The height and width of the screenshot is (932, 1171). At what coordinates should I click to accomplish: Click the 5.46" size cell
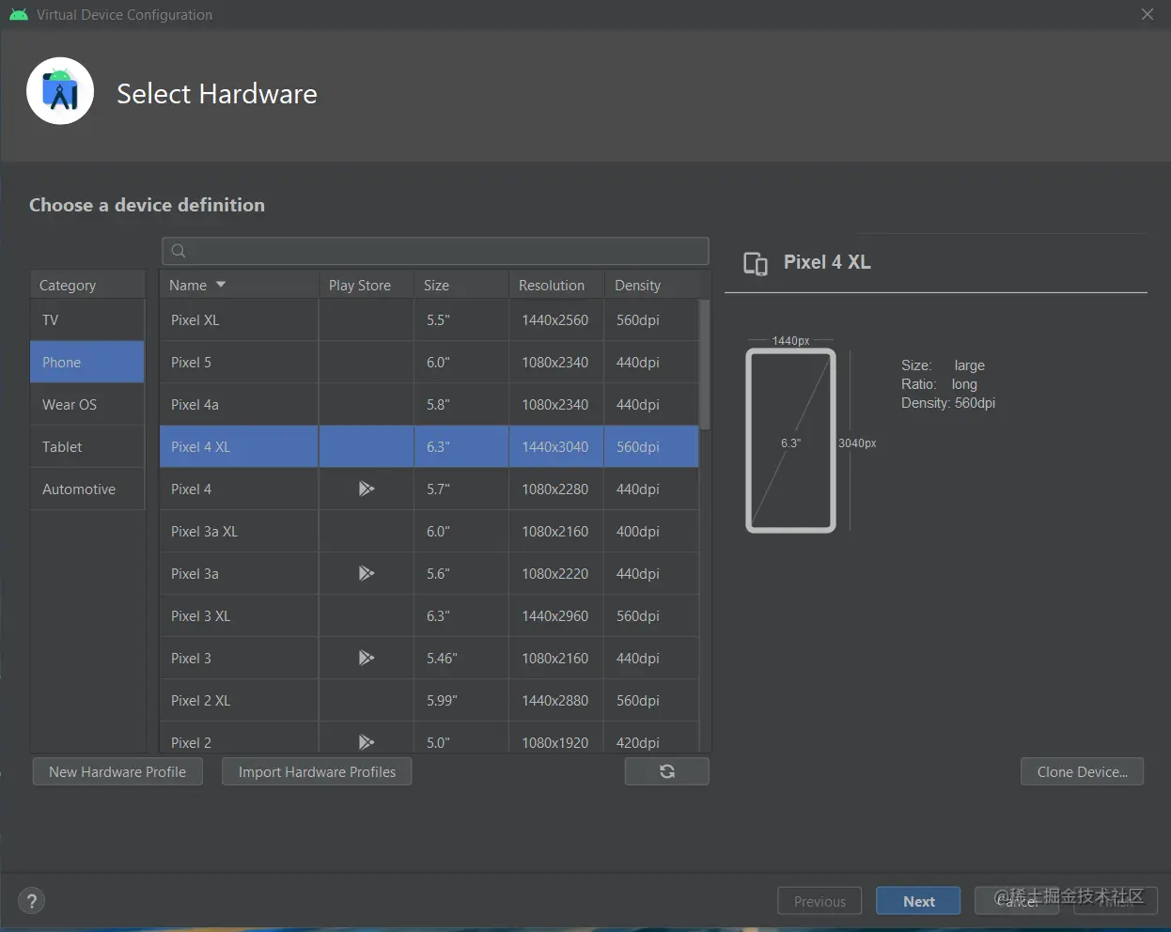click(461, 658)
